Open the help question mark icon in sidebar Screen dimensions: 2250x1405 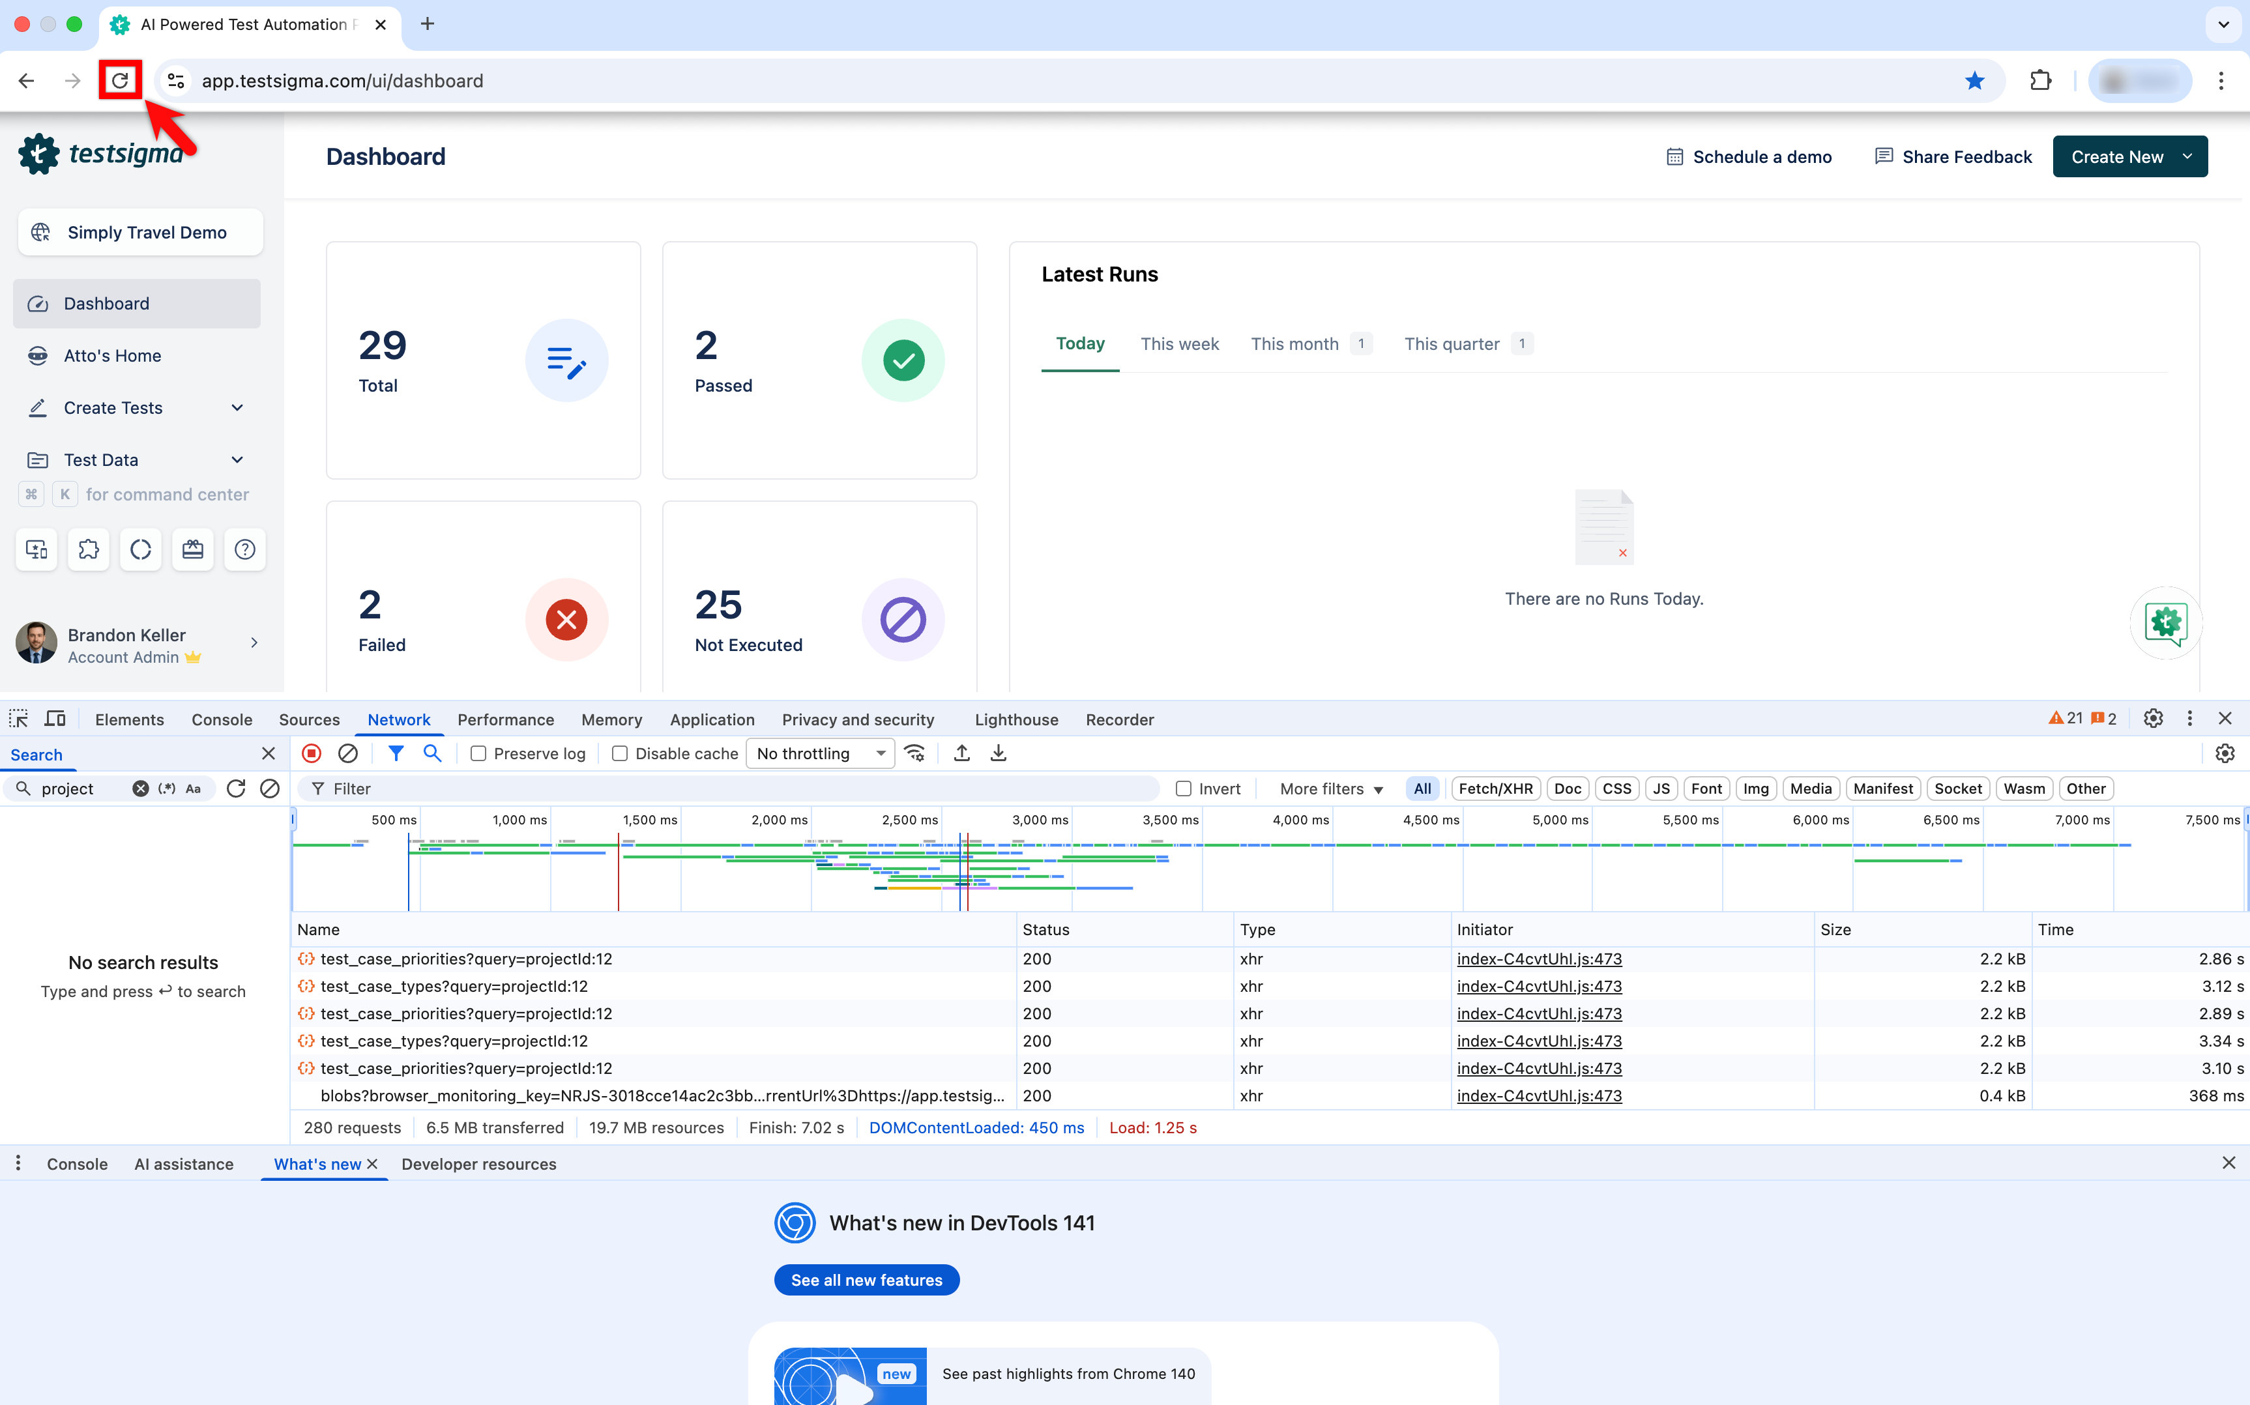pos(244,550)
